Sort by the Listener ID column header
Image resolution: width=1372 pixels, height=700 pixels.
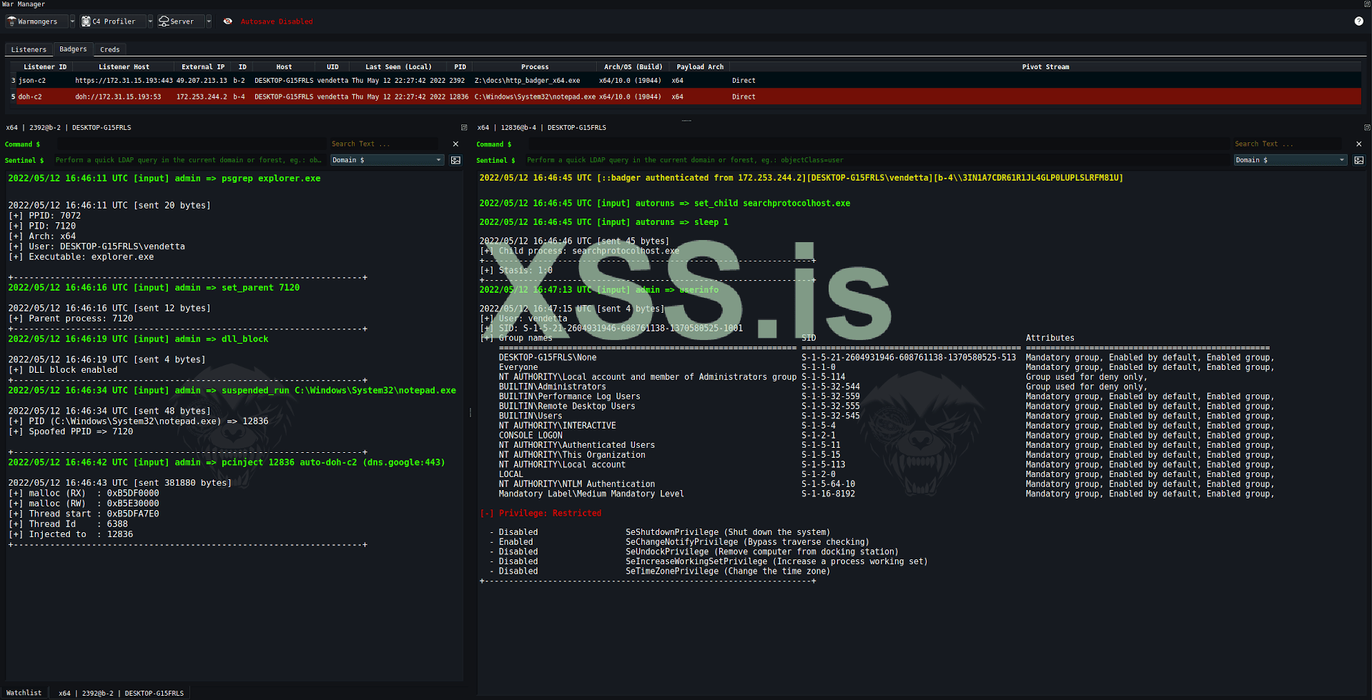point(45,67)
